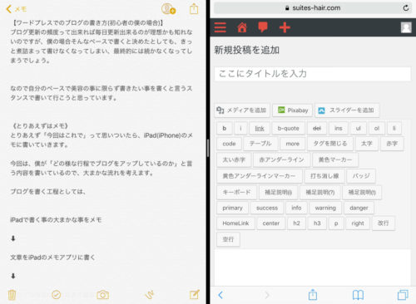Tap the suites-hair.com address bar

(313, 8)
